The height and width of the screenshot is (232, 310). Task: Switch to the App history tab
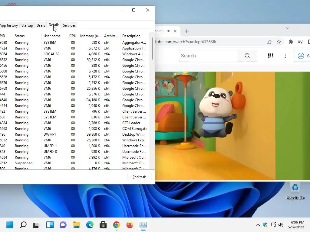click(x=8, y=25)
